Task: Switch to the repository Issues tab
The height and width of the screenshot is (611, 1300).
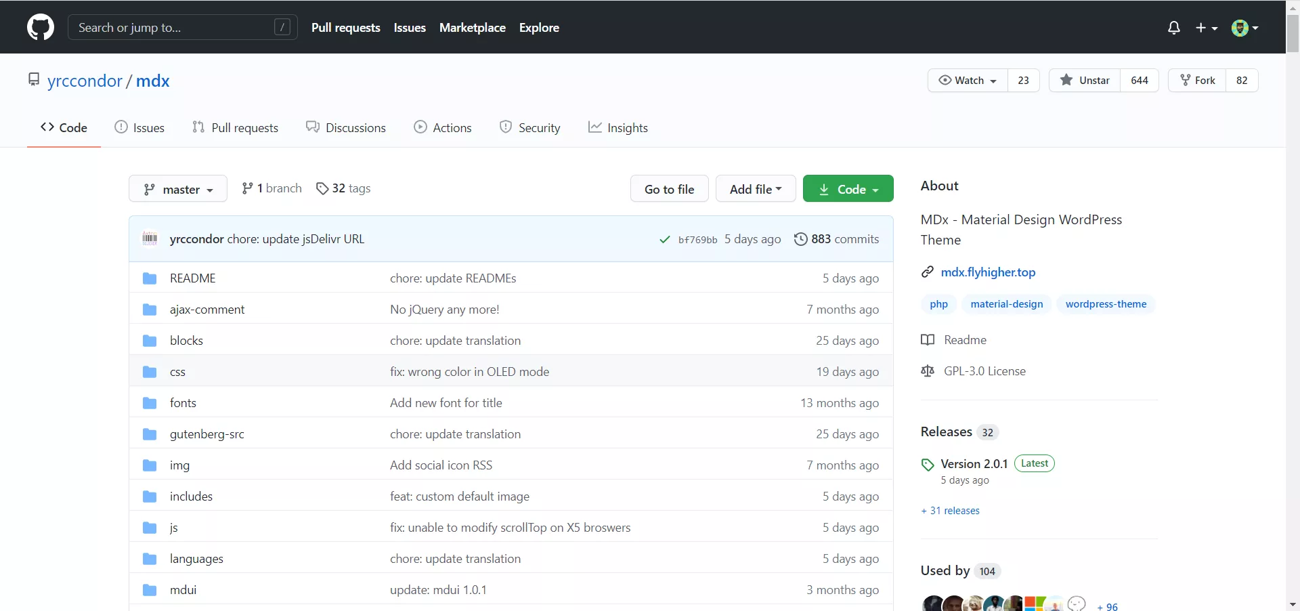Action: click(x=139, y=127)
